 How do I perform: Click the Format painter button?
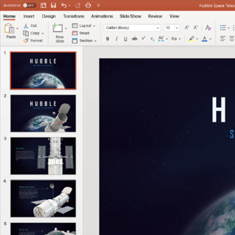[33, 41]
